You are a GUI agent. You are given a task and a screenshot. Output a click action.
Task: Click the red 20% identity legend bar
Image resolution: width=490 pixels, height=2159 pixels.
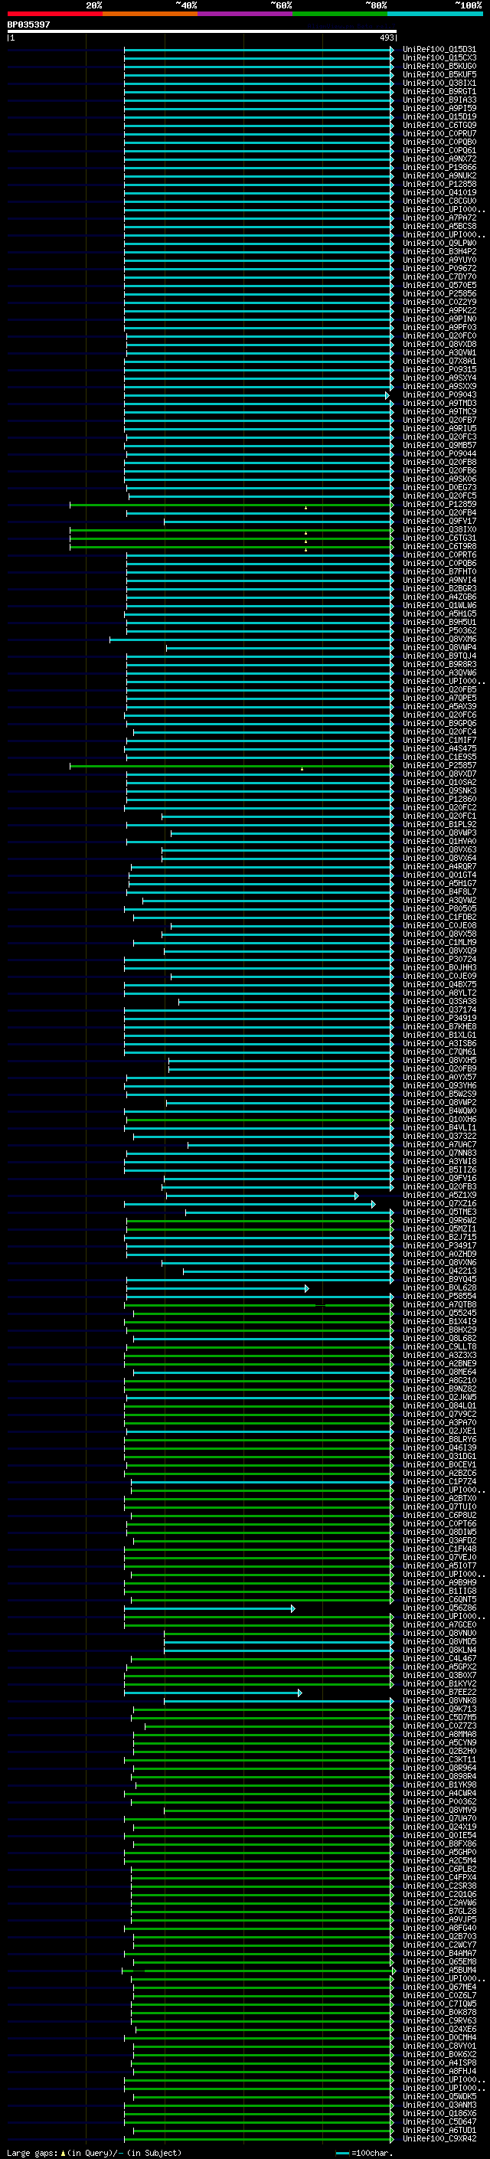coord(54,14)
